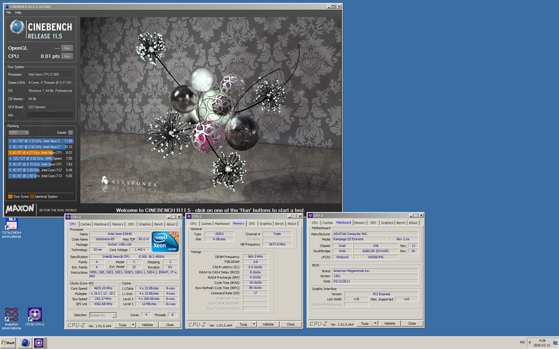The image size is (559, 349).
Task: Switch to Mainboard tab in left CPU-Z window
Action: (x=101, y=224)
